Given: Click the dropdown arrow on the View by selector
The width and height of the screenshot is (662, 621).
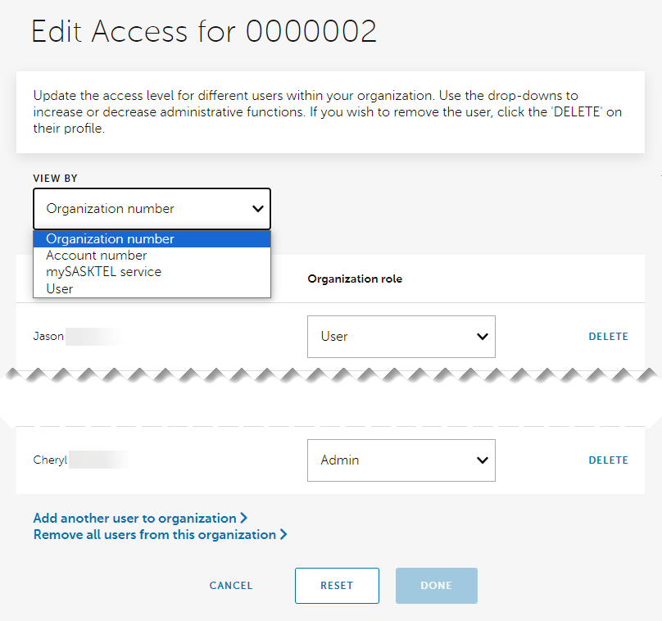Looking at the screenshot, I should click(x=256, y=208).
